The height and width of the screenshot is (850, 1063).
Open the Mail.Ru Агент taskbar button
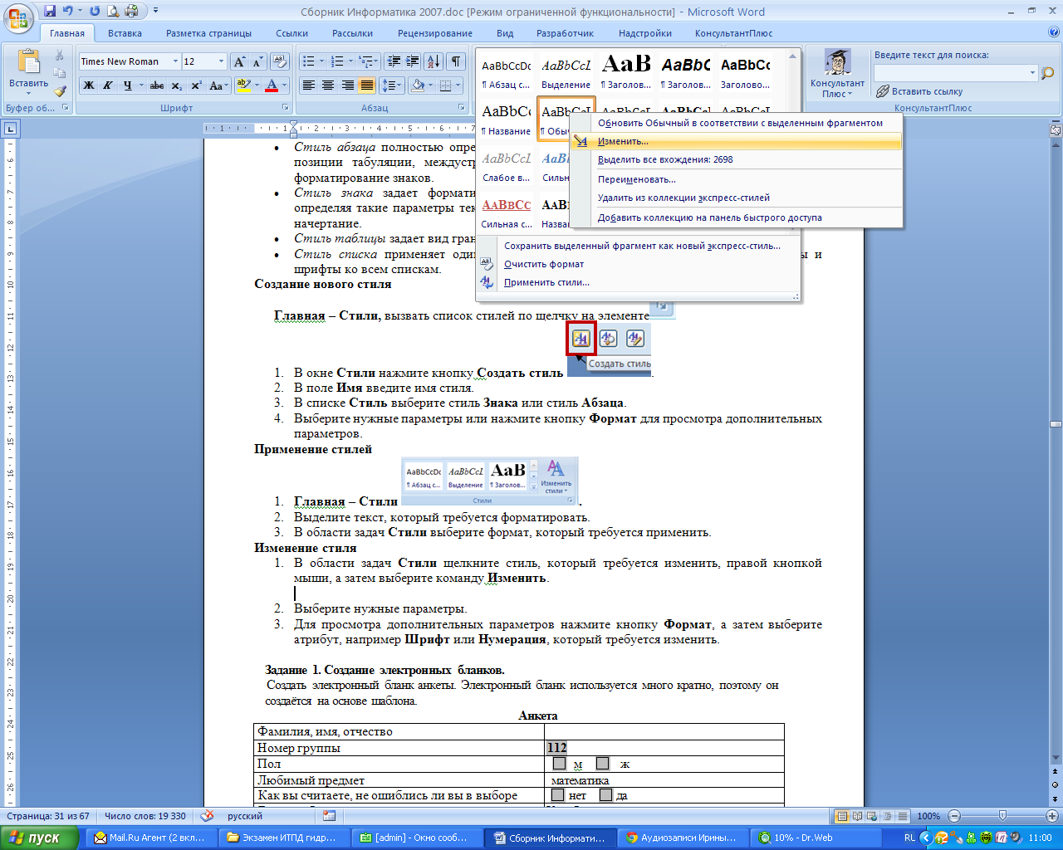point(149,838)
